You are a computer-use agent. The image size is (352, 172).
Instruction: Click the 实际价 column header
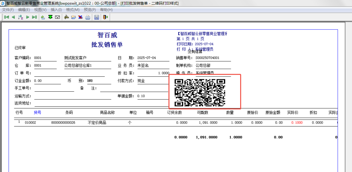coord(292,112)
